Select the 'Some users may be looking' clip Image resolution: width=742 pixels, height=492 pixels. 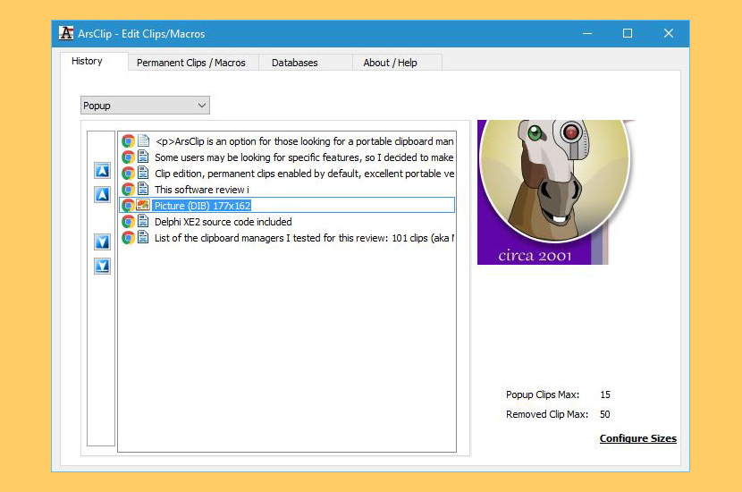pyautogui.click(x=304, y=157)
